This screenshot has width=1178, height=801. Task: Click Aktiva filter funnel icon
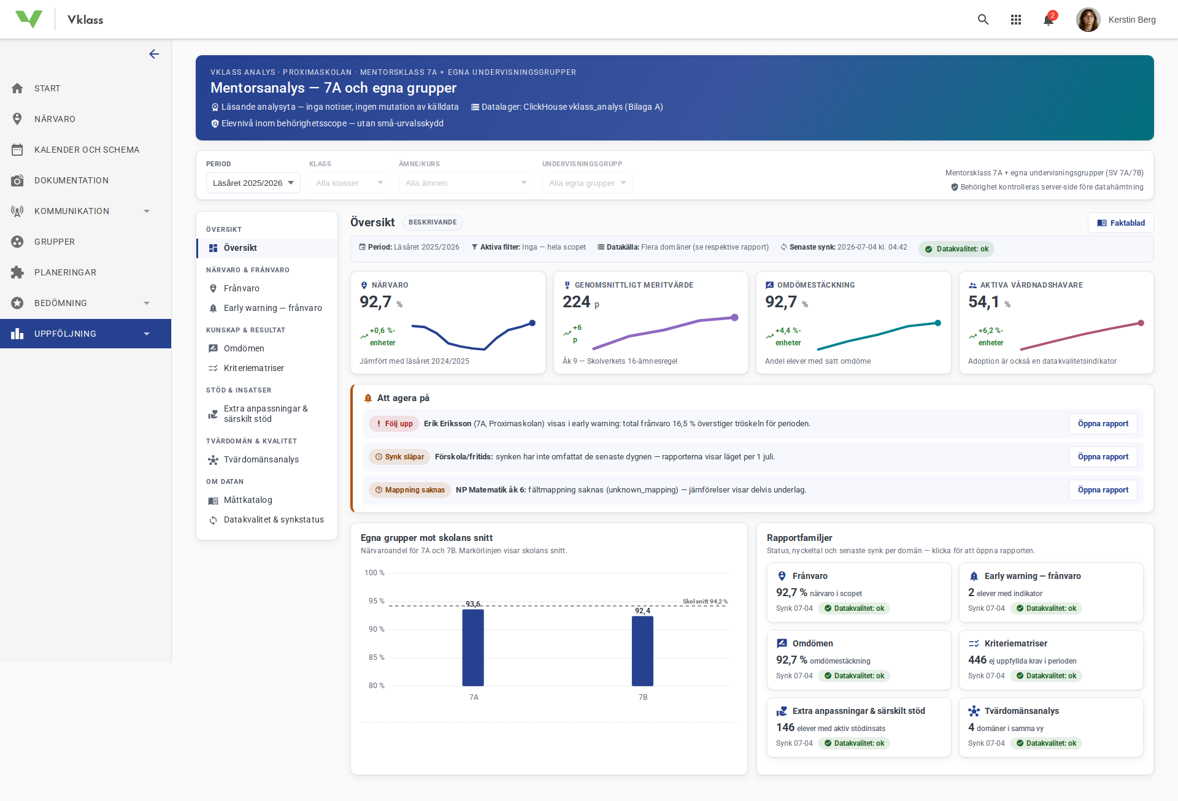474,247
